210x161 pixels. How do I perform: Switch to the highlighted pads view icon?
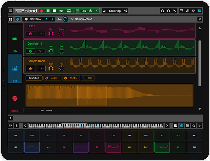click(x=181, y=126)
